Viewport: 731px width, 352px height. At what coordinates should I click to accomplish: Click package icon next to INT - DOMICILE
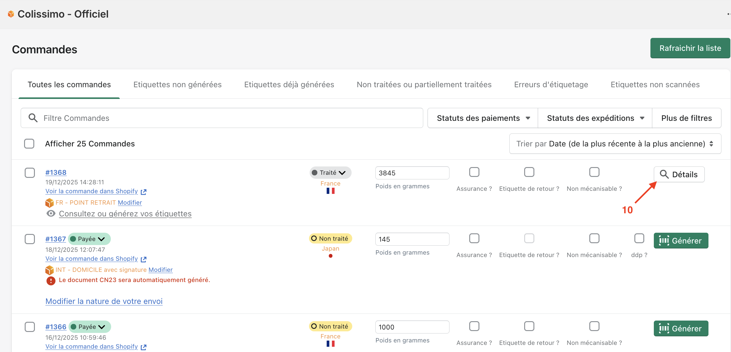tap(49, 270)
